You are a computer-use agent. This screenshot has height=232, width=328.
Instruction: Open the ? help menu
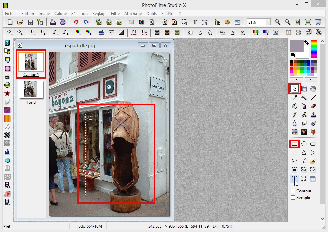180,14
